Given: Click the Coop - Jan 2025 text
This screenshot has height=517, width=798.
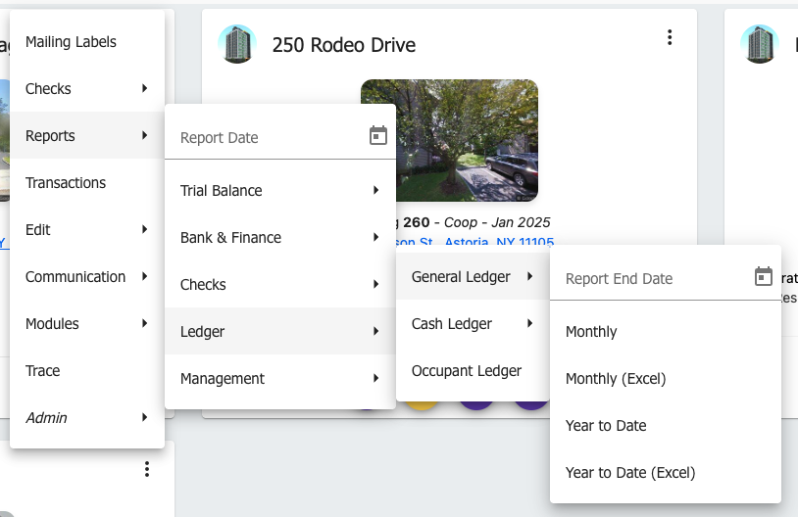Looking at the screenshot, I should point(497,222).
